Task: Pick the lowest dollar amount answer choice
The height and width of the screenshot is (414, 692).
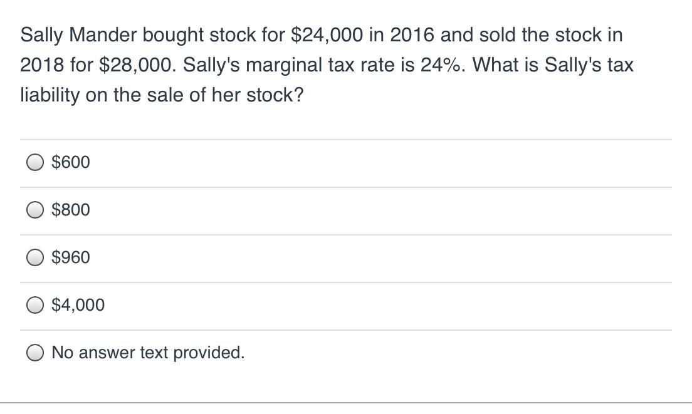Action: click(35, 162)
